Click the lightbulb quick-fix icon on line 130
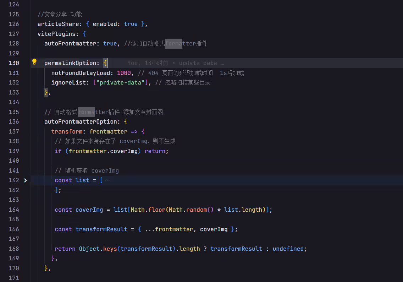This screenshot has height=282, width=403. (x=34, y=62)
